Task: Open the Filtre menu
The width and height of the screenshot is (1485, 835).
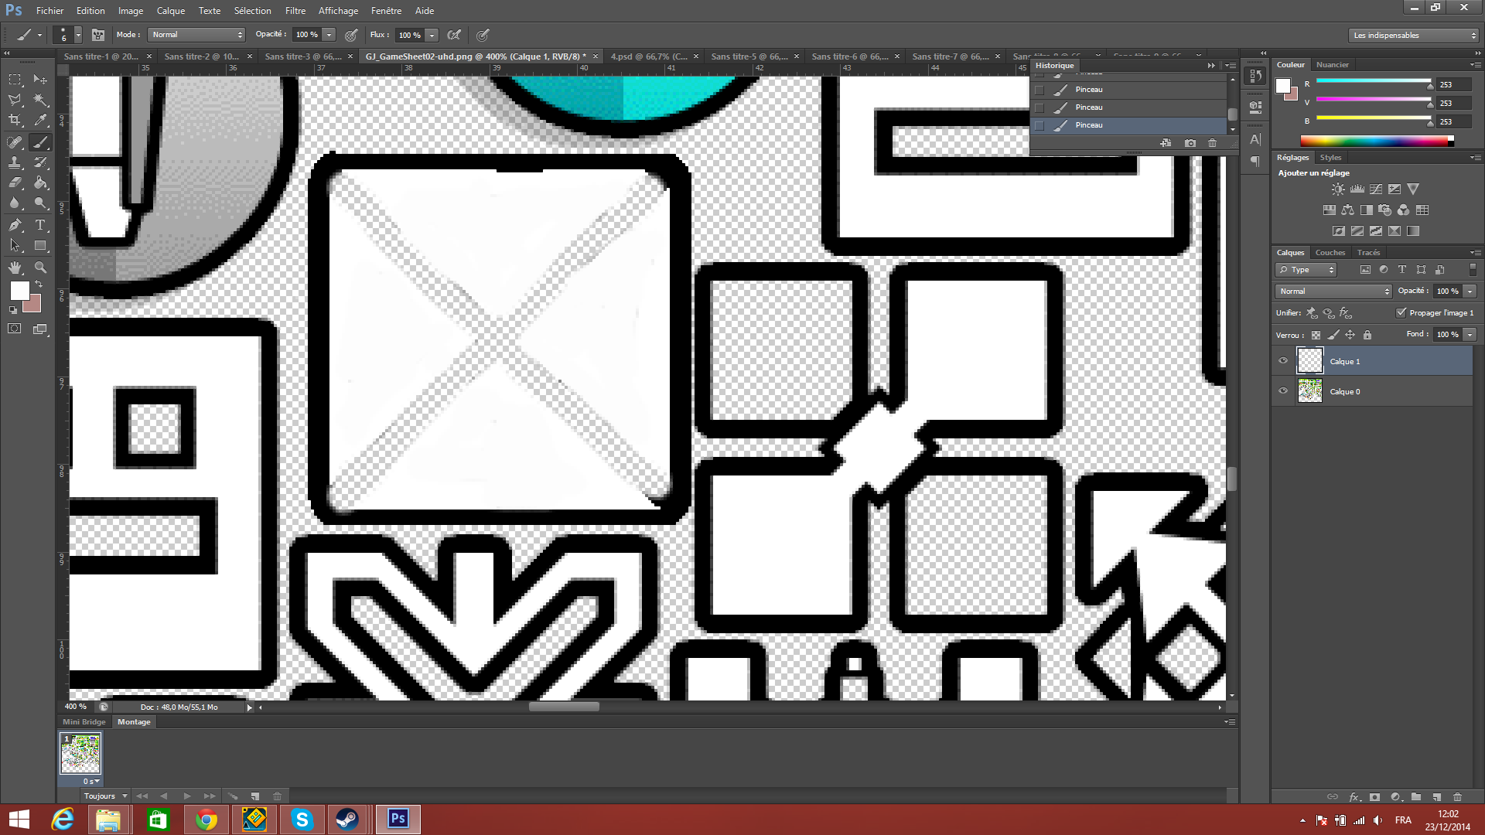Action: point(295,11)
